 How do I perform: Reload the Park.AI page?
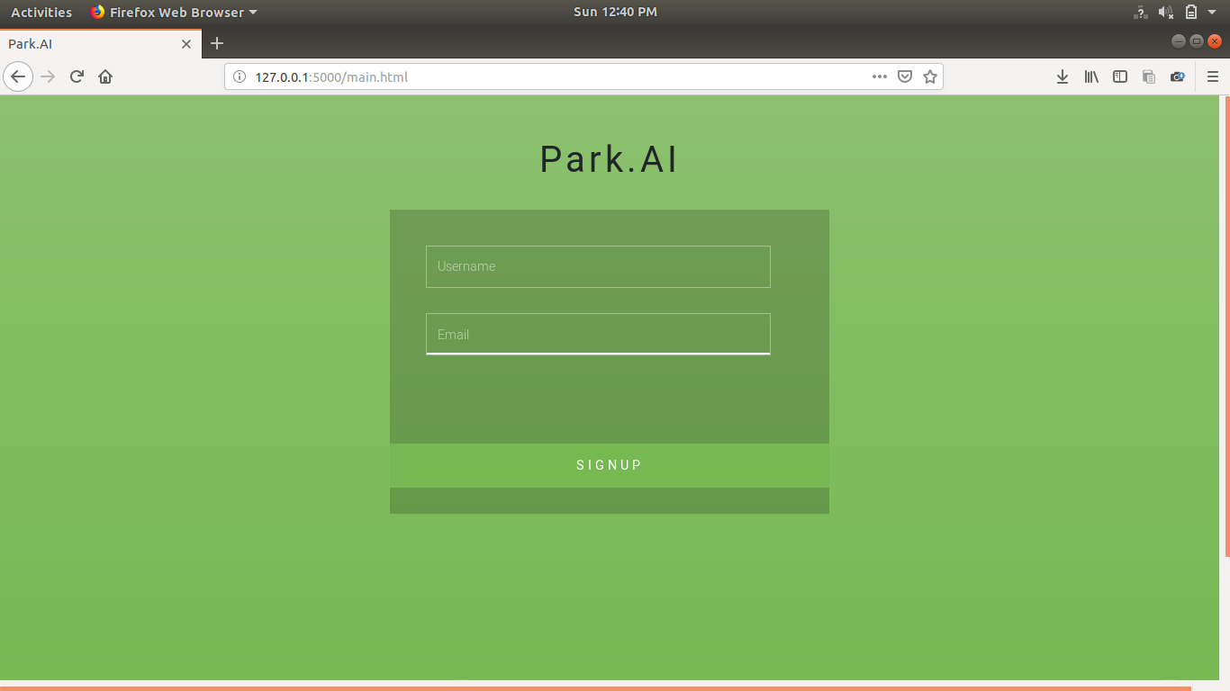(x=77, y=76)
